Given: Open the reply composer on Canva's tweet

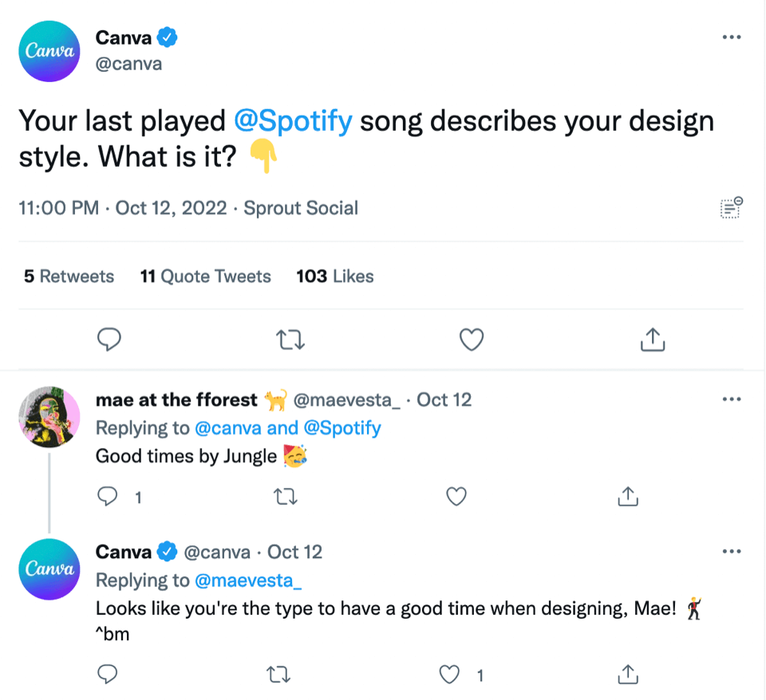Looking at the screenshot, I should (x=109, y=339).
